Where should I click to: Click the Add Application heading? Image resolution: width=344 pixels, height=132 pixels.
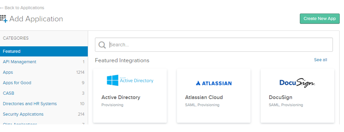(x=36, y=19)
